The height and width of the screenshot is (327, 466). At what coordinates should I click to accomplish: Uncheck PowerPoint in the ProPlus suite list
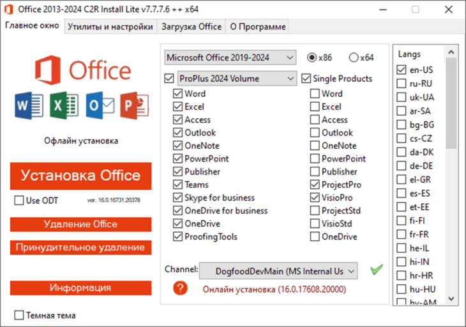pyautogui.click(x=177, y=159)
